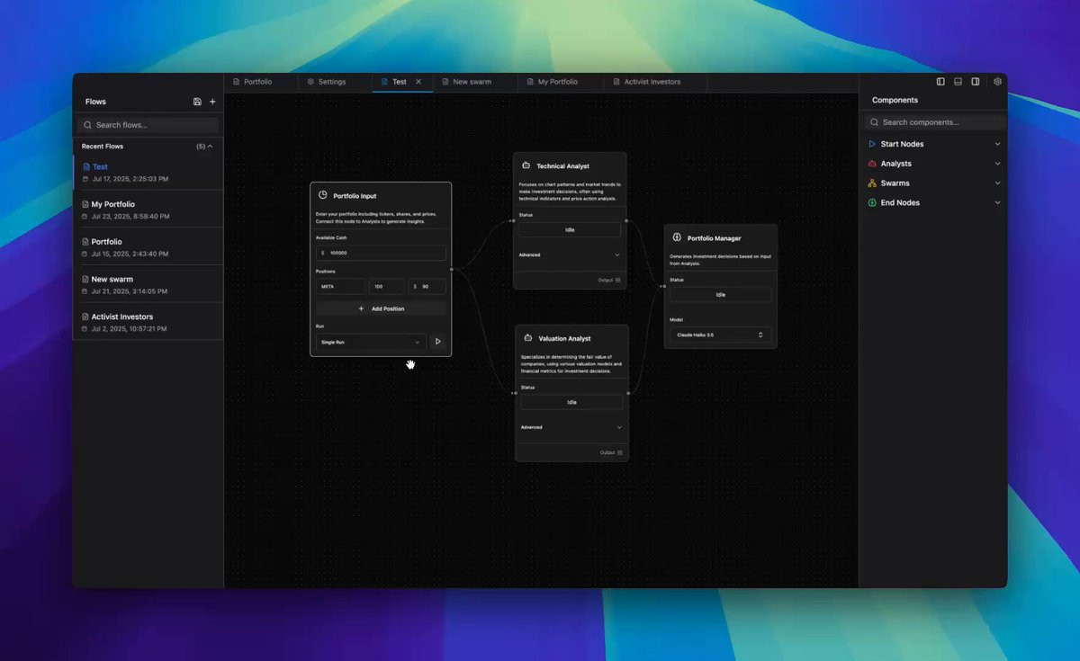The height and width of the screenshot is (661, 1080).
Task: Collapse the Recent Flows section chevron
Action: [x=210, y=146]
